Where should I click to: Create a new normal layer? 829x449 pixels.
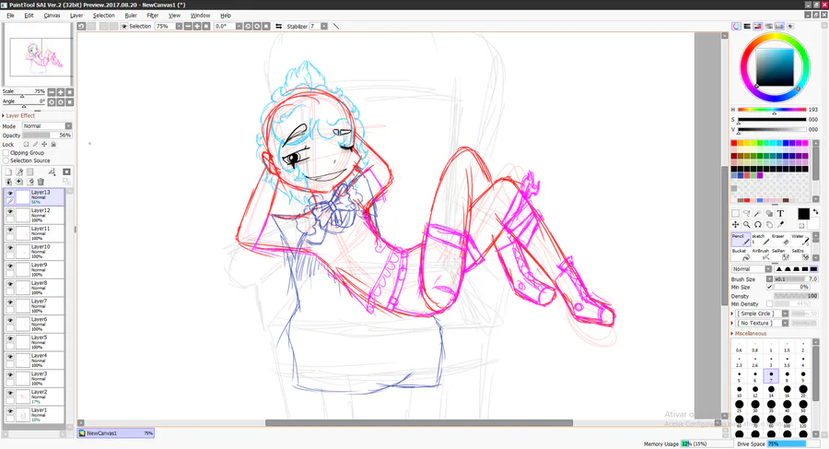coord(8,171)
